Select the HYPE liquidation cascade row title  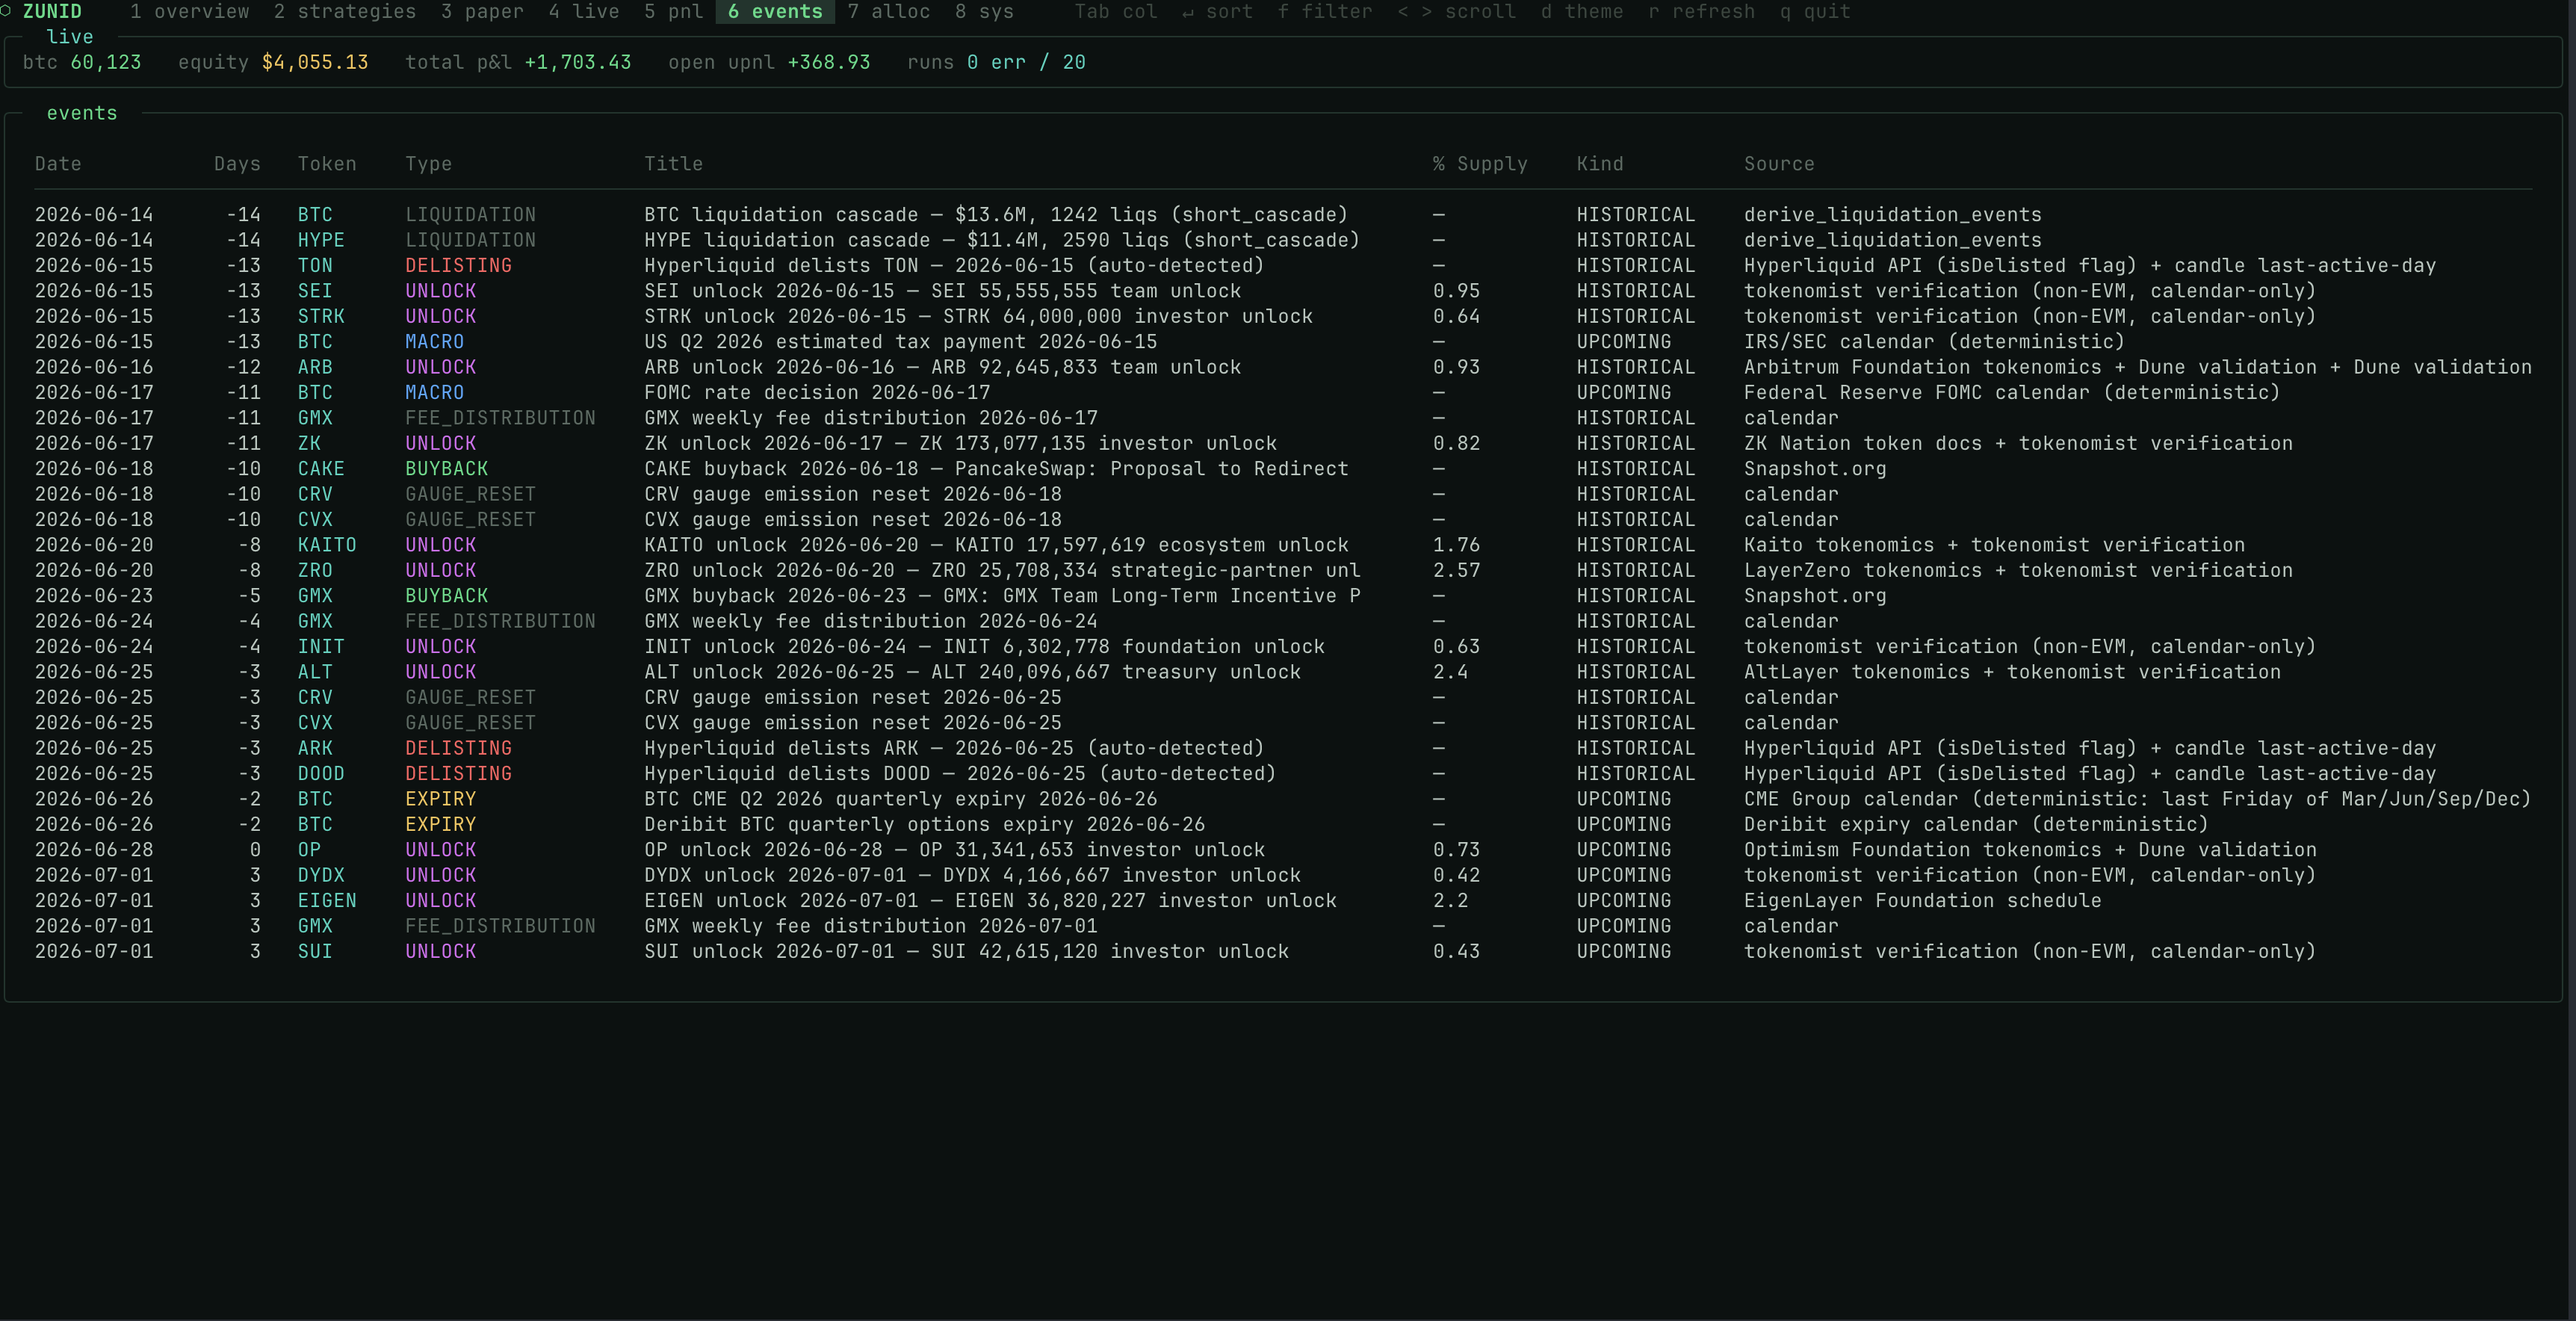coord(1002,240)
